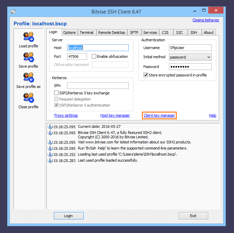The height and width of the screenshot is (233, 234).
Task: Open the Client key manager link
Action: click(x=159, y=116)
